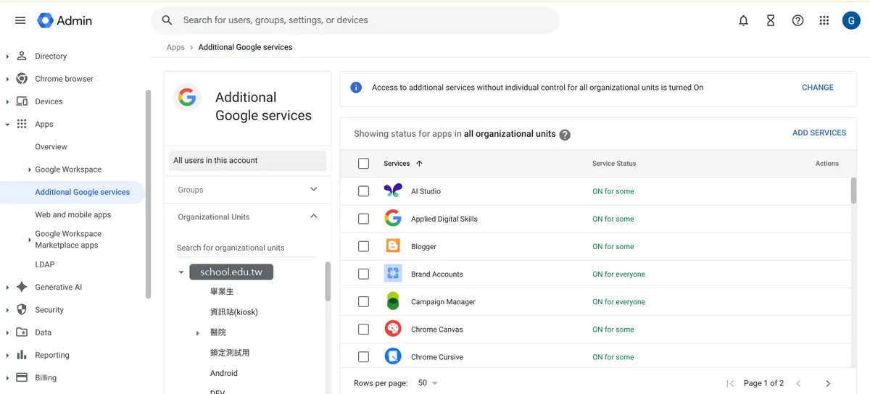Click the Brand Accounts icon
Screen dimensions: 870x394
tap(392, 274)
